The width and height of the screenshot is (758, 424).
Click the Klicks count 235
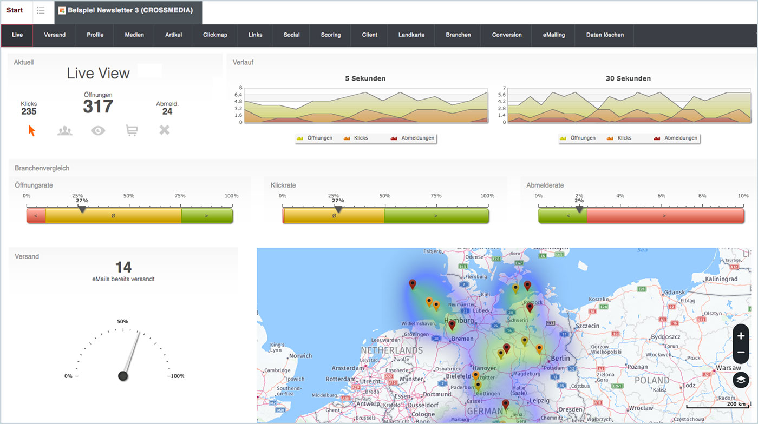[29, 111]
